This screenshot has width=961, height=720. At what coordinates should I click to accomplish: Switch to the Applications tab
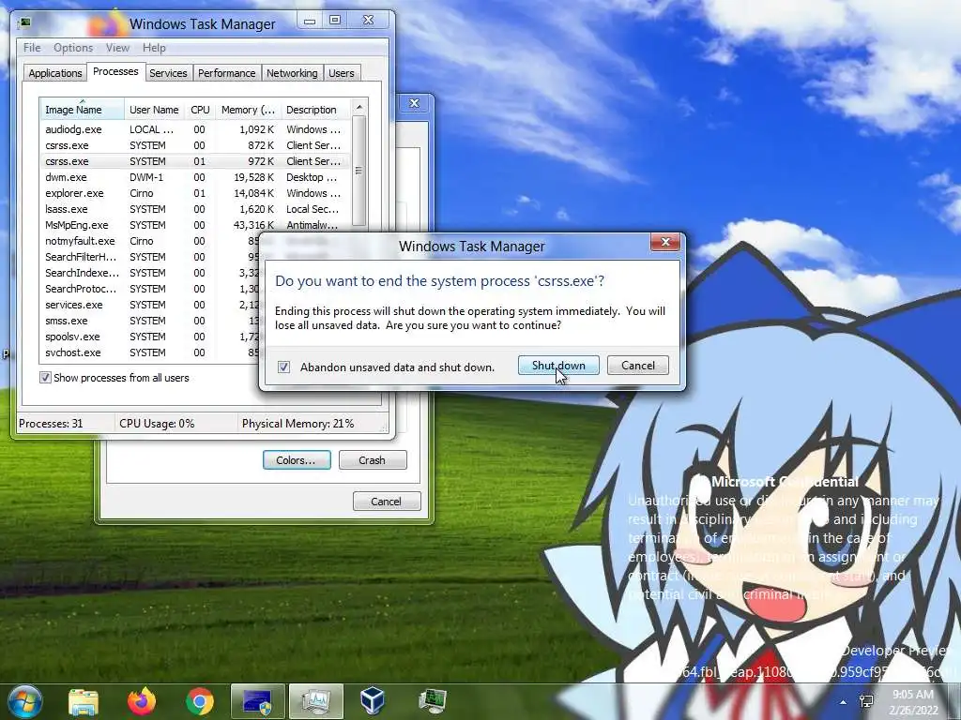(55, 73)
